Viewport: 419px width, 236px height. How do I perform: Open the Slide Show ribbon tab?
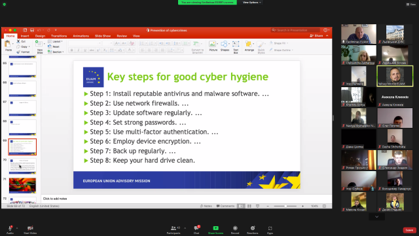[103, 36]
